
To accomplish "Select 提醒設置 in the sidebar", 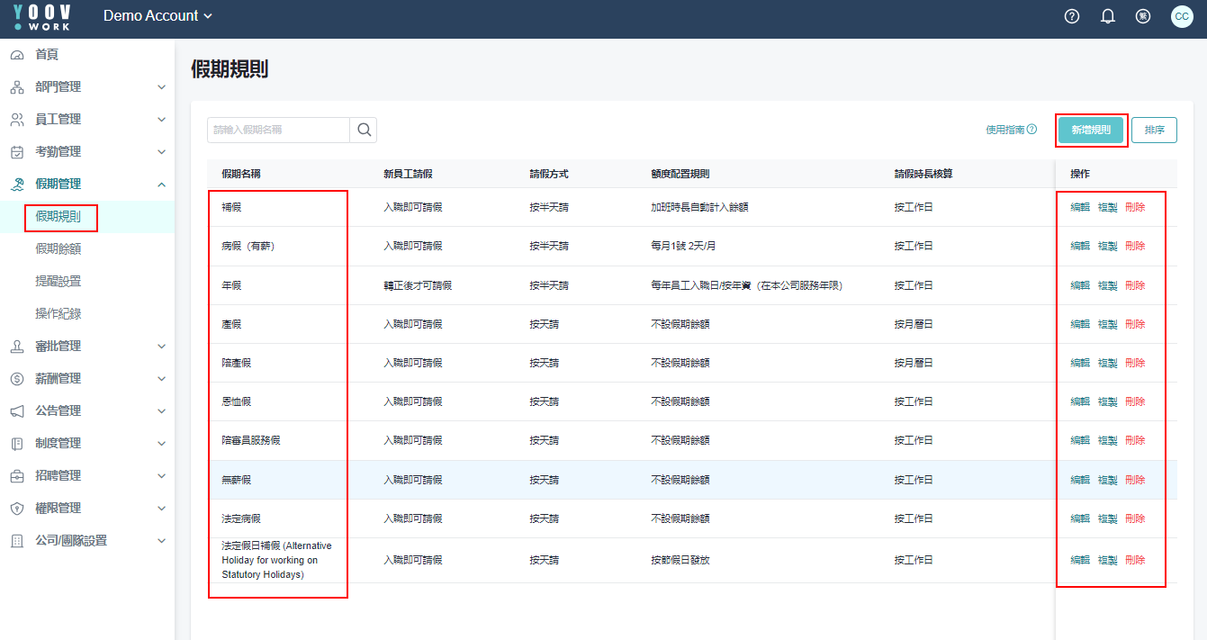I will pos(59,282).
